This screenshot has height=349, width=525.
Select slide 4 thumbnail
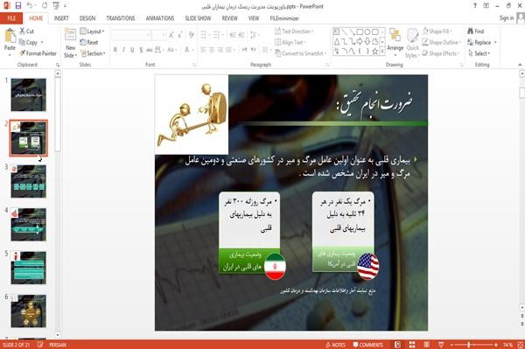[x=29, y=225]
